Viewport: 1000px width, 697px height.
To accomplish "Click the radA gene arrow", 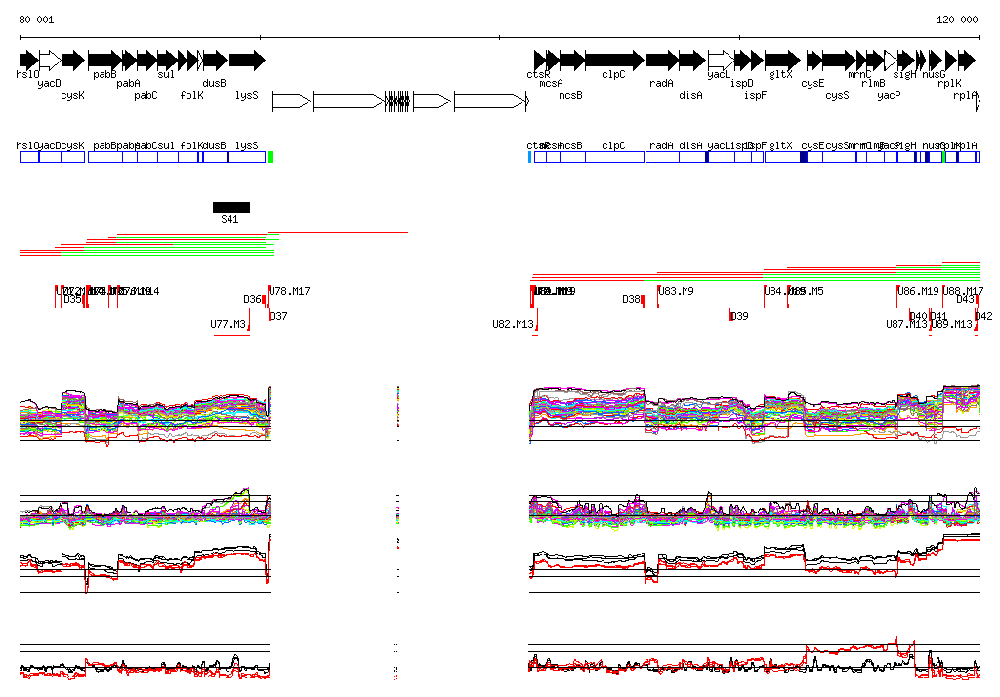I will pos(662,61).
